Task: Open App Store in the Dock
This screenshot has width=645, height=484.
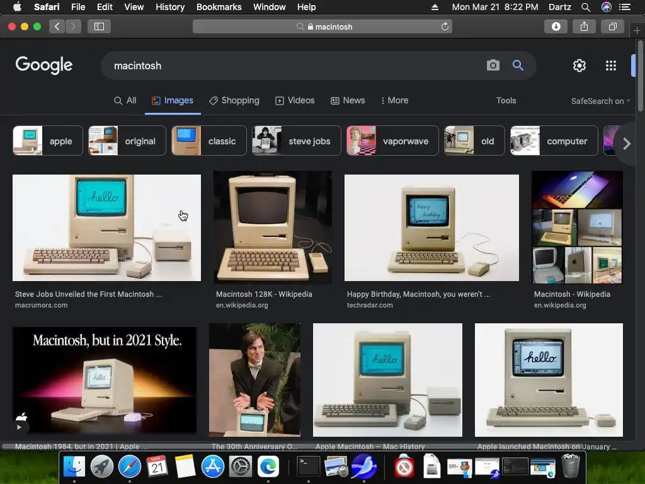Action: pyautogui.click(x=213, y=467)
